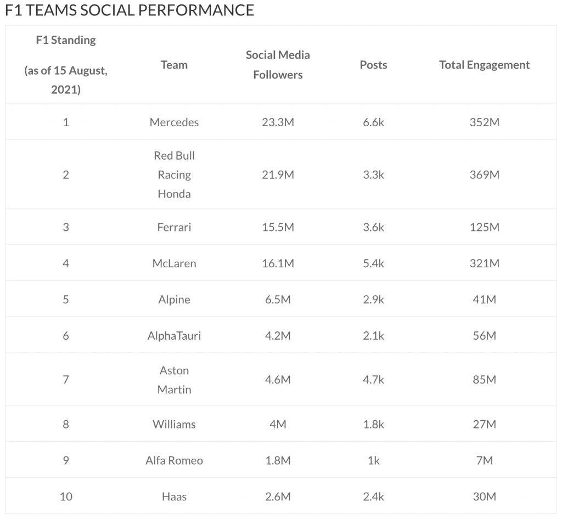Viewport: 562px width, 519px height.
Task: Select the 23.3M followers value
Action: 278,122
